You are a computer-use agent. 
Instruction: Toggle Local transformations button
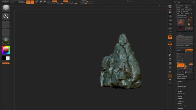pos(170,37)
